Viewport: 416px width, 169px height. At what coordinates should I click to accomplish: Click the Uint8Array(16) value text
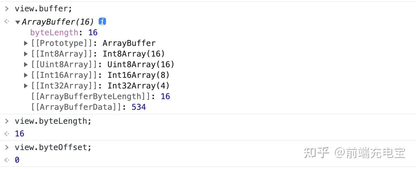coord(141,65)
